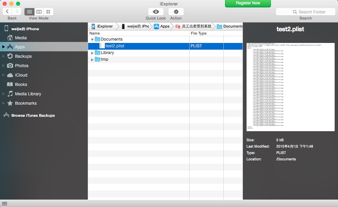The image size is (338, 207).
Task: Go forward with the forward arrow button
Action: (x=17, y=12)
